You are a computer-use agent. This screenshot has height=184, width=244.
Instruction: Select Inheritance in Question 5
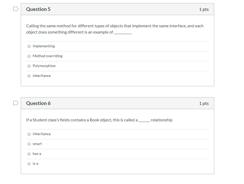(x=29, y=76)
